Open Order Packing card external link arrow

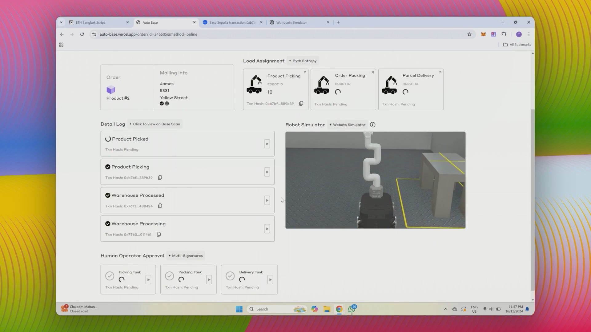pos(372,73)
